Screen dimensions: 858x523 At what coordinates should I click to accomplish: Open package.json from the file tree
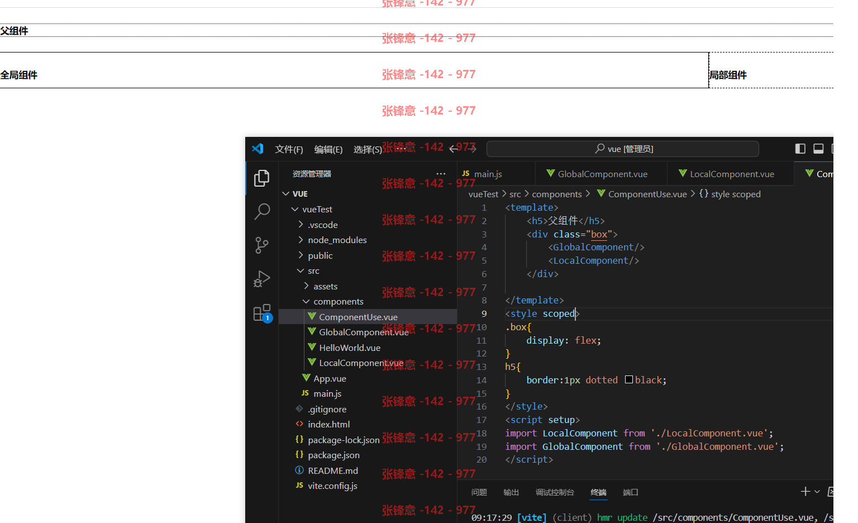[x=333, y=455]
